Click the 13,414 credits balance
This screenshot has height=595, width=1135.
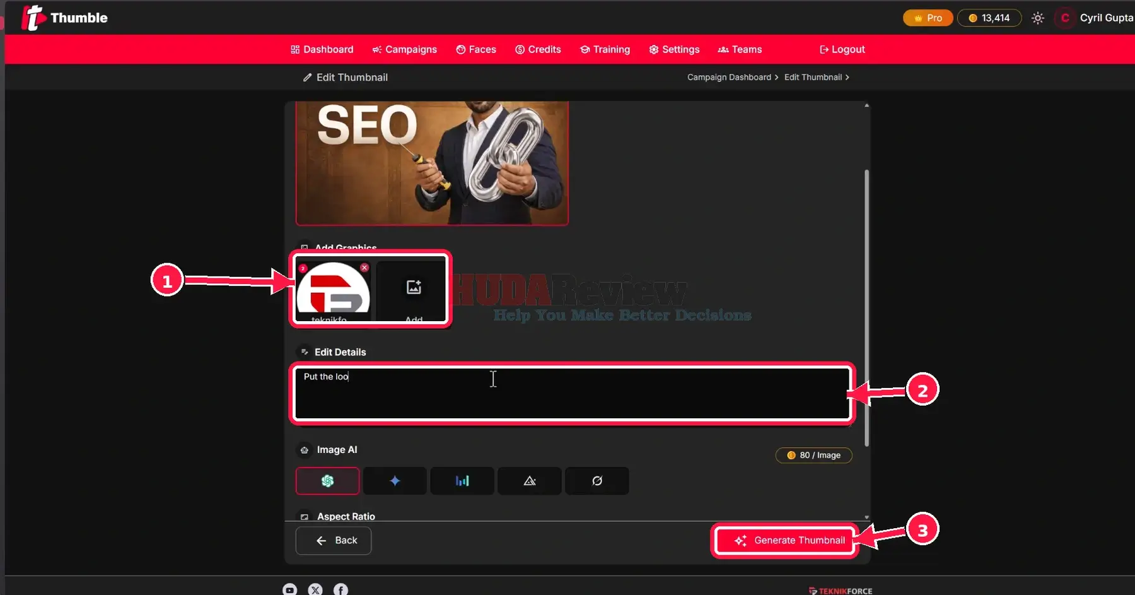989,18
